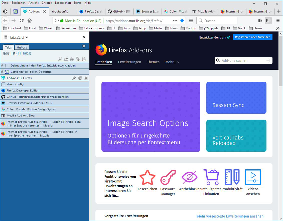Image resolution: width=283 pixels, height=221 pixels.
Task: Open the Image Search Options card
Action: (151, 117)
